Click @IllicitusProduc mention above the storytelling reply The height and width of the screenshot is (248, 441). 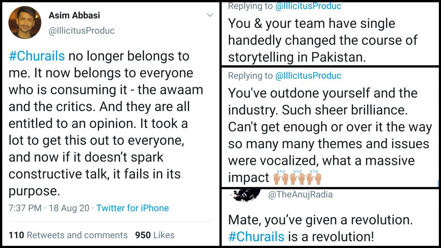click(308, 6)
